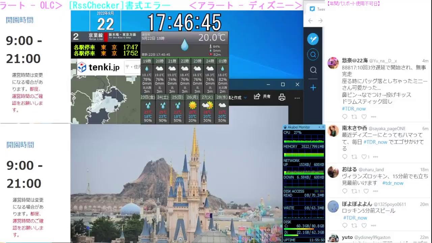432x243 pixels.
Task: Select the 28日(水) cloudy forecast cell
Action: 222,109
